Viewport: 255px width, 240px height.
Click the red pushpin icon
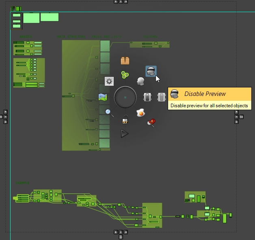click(x=151, y=123)
